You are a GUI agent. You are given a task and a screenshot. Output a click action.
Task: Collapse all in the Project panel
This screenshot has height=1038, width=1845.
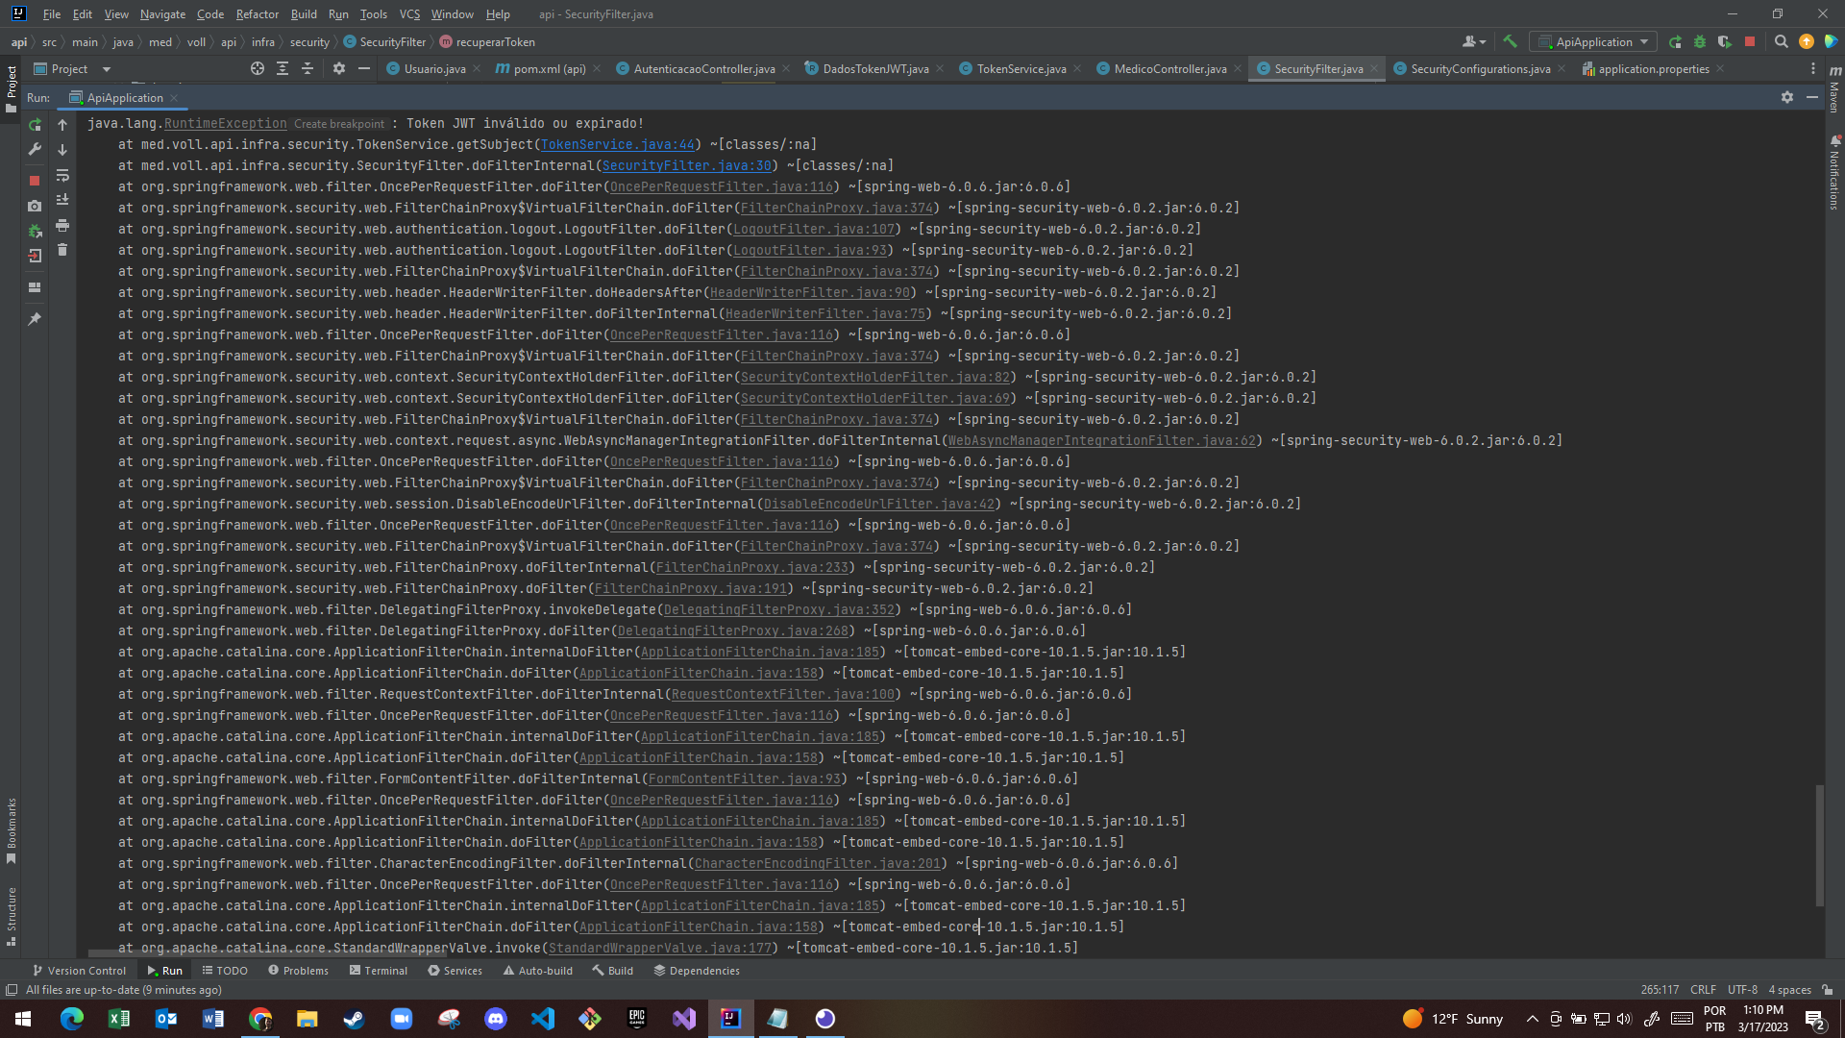(307, 69)
